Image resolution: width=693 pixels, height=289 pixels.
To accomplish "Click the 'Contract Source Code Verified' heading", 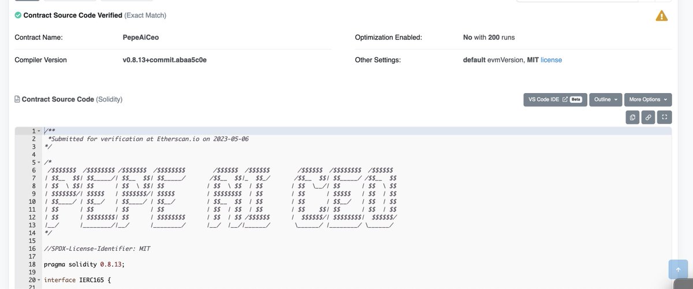I will coord(73,15).
